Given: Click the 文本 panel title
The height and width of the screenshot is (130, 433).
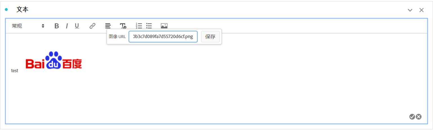Looking at the screenshot, I should [23, 10].
